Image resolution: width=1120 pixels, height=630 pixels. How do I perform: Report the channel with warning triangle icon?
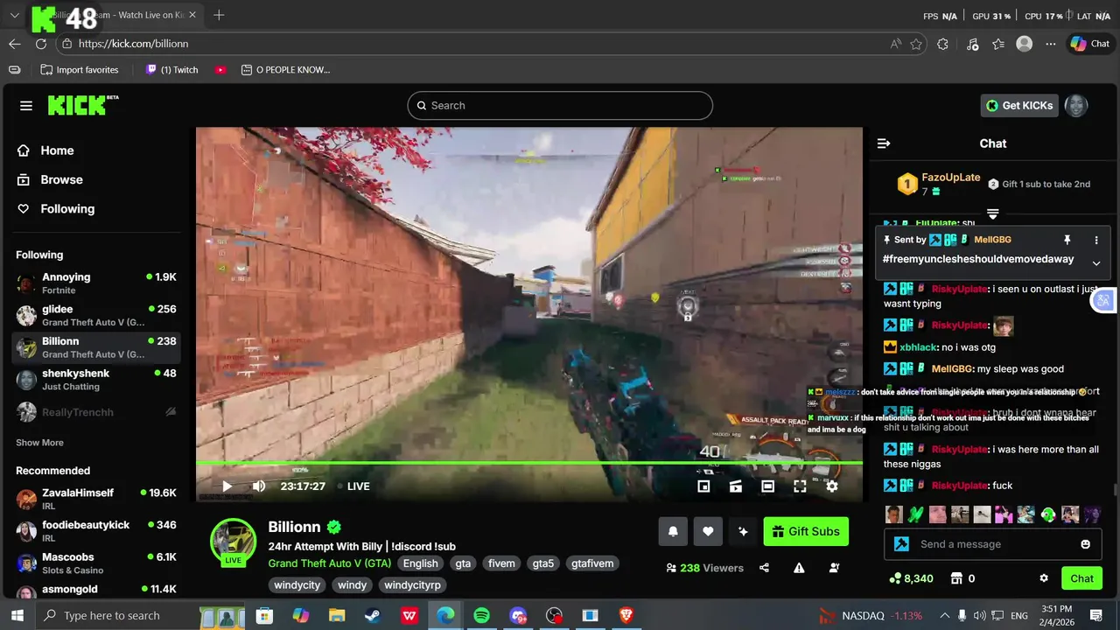point(799,568)
